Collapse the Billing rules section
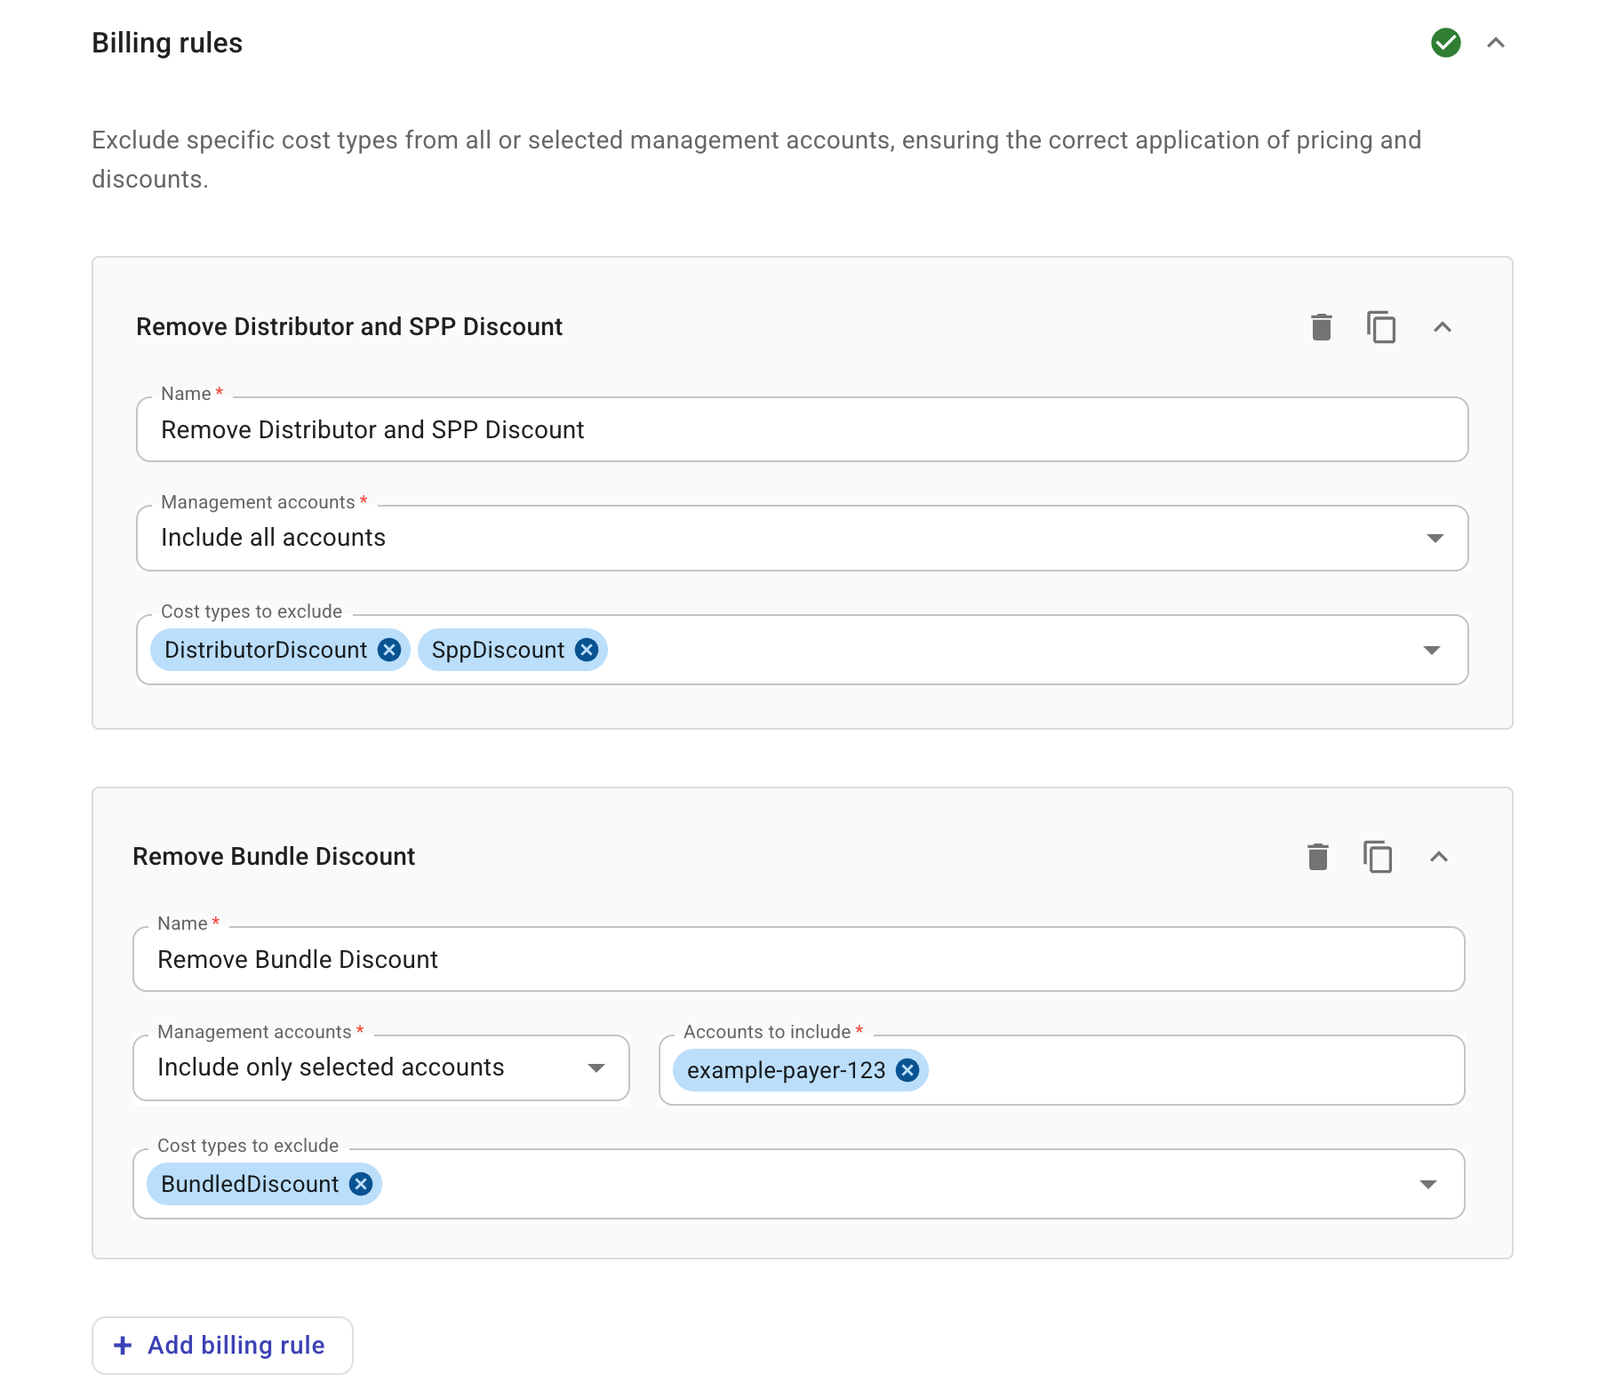Viewport: 1623px width, 1399px height. [x=1495, y=42]
